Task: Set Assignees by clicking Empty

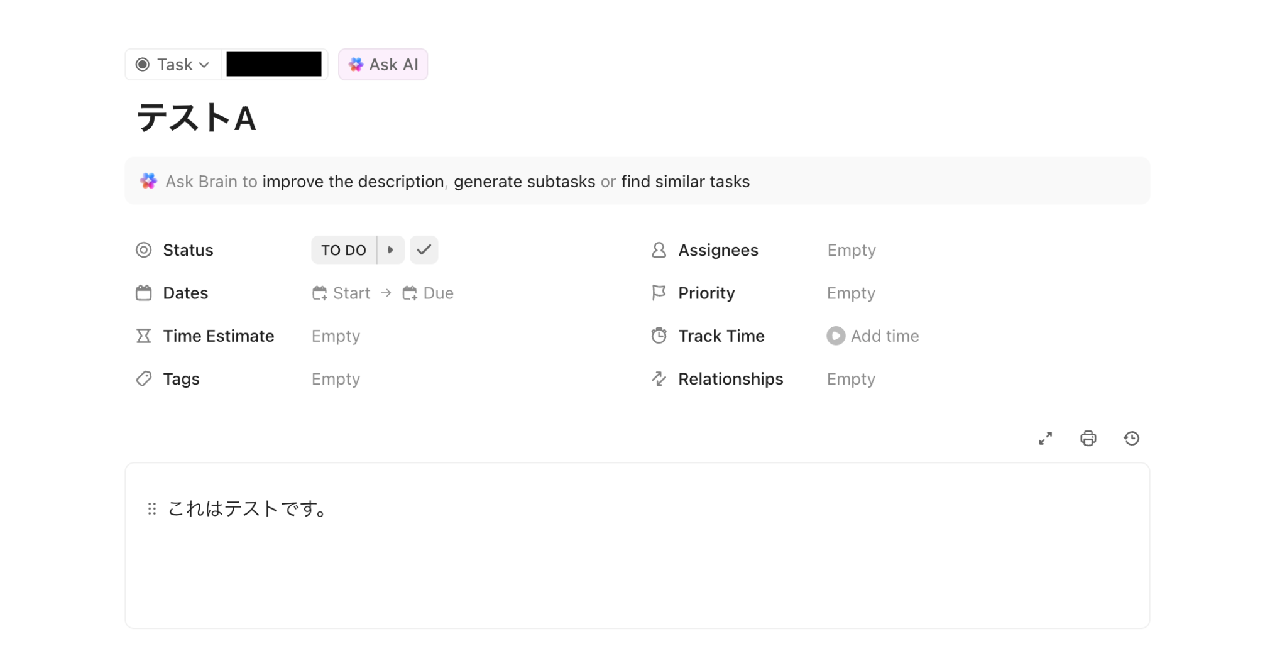Action: click(x=851, y=250)
